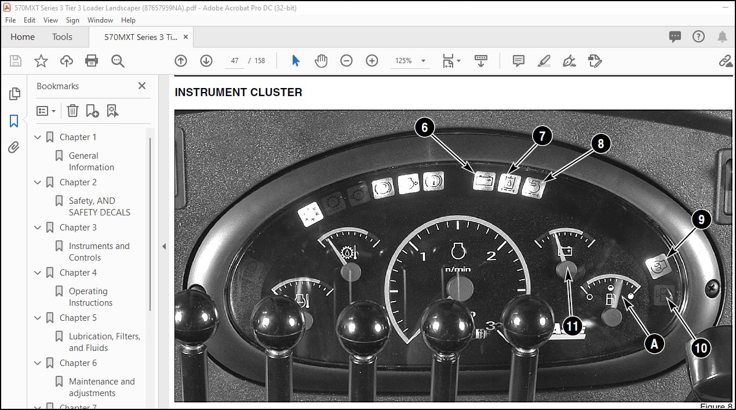The height and width of the screenshot is (410, 736).
Task: Activate the Hand pan tool
Action: click(321, 61)
